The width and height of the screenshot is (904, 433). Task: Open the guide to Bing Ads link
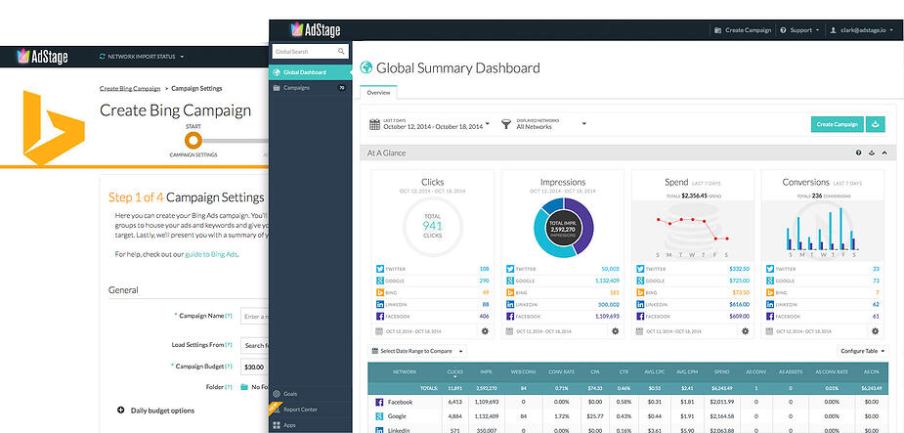point(211,254)
